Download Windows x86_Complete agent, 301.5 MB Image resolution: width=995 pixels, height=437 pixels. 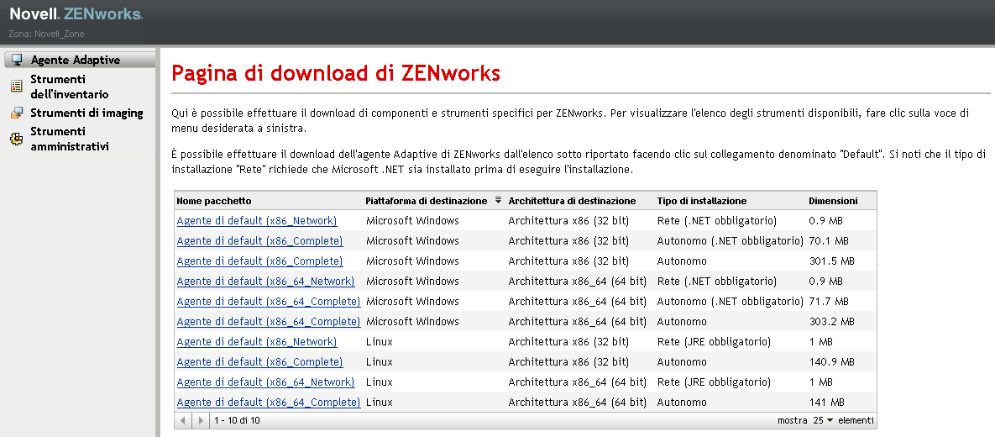(259, 261)
